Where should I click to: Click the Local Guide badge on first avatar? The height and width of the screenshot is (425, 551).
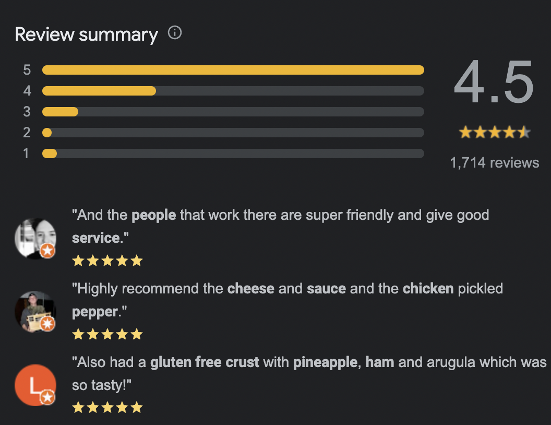(47, 251)
